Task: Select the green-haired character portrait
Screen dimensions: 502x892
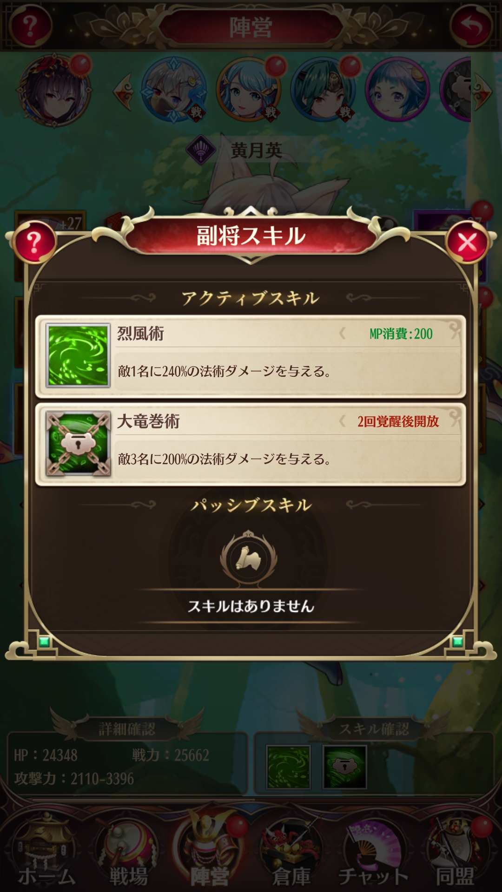Action: pos(323,90)
